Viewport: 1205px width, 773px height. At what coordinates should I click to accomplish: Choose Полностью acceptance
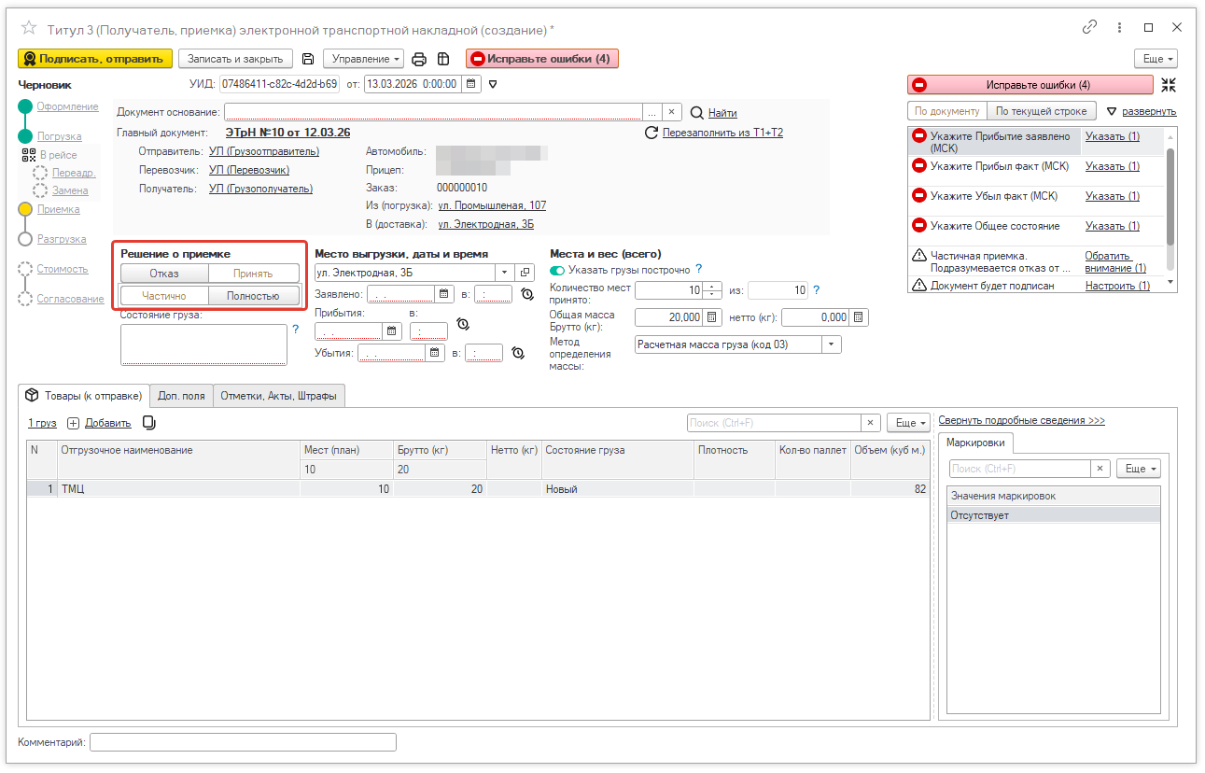253,296
